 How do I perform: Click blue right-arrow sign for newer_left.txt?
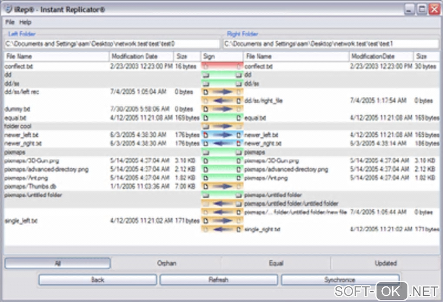[x=222, y=135]
